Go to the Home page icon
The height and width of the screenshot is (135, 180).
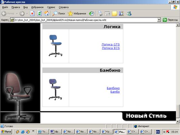pos(47,14)
